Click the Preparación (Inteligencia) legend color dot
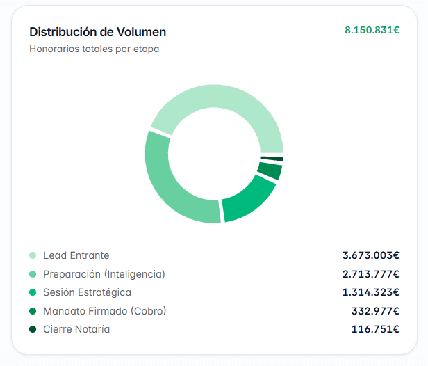 (x=33, y=274)
